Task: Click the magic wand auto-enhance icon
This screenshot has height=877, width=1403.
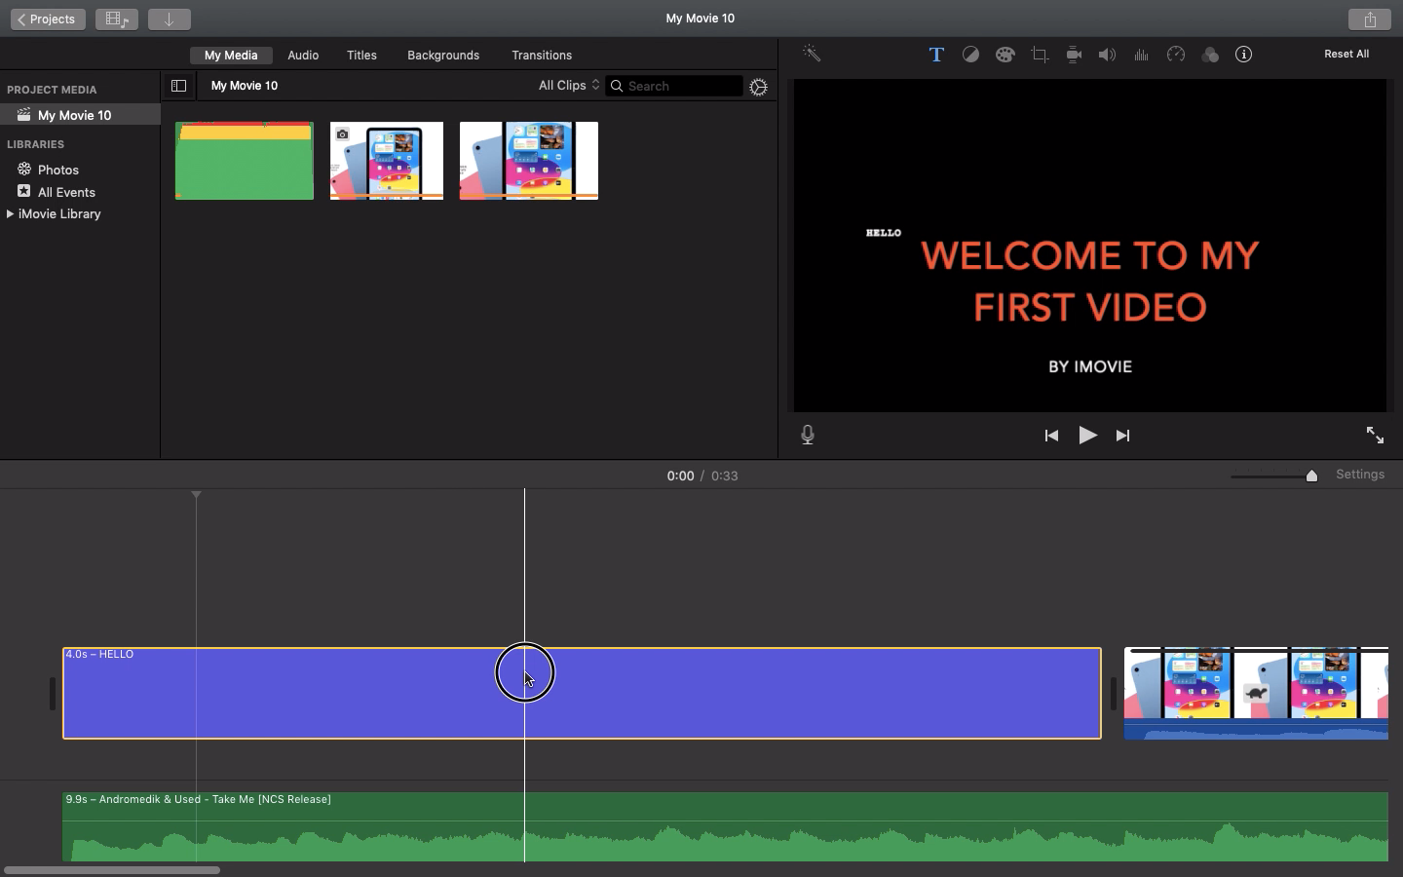Action: tap(812, 55)
